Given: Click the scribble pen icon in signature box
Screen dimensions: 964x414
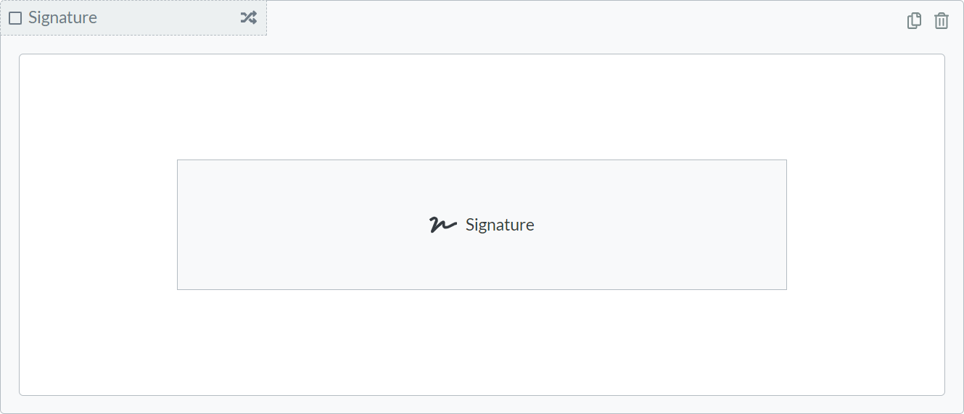Looking at the screenshot, I should 442,225.
